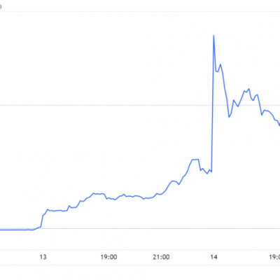Click the "21:00" time axis label
Viewport: 280px width, 280px height.
(161, 257)
